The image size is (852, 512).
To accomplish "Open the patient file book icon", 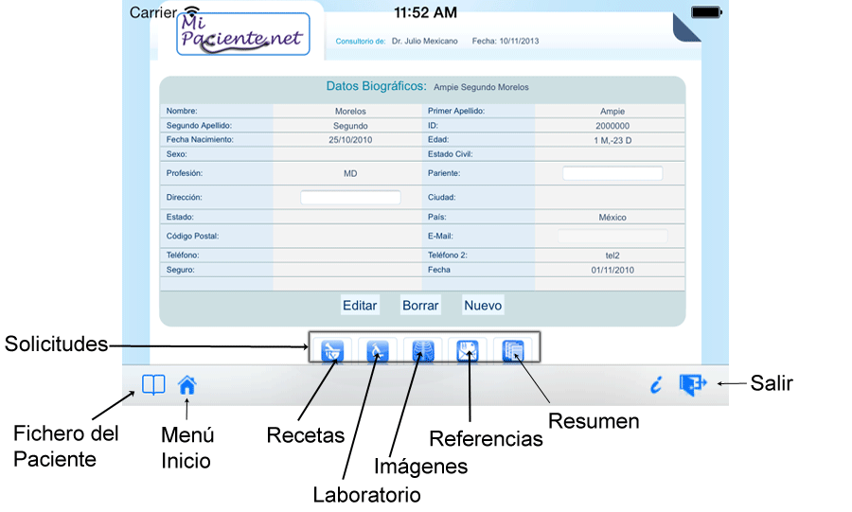I will (x=153, y=385).
